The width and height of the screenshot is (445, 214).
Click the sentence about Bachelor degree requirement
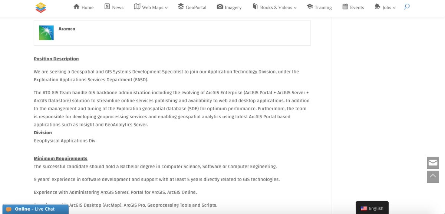tap(155, 167)
